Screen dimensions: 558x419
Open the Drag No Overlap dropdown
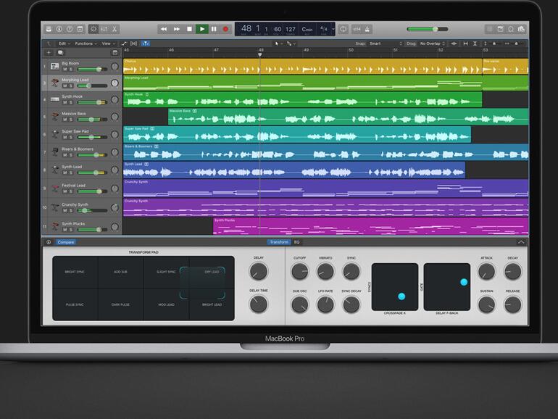[432, 43]
